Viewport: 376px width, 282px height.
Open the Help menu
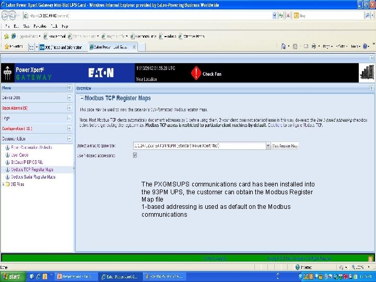coord(65,26)
